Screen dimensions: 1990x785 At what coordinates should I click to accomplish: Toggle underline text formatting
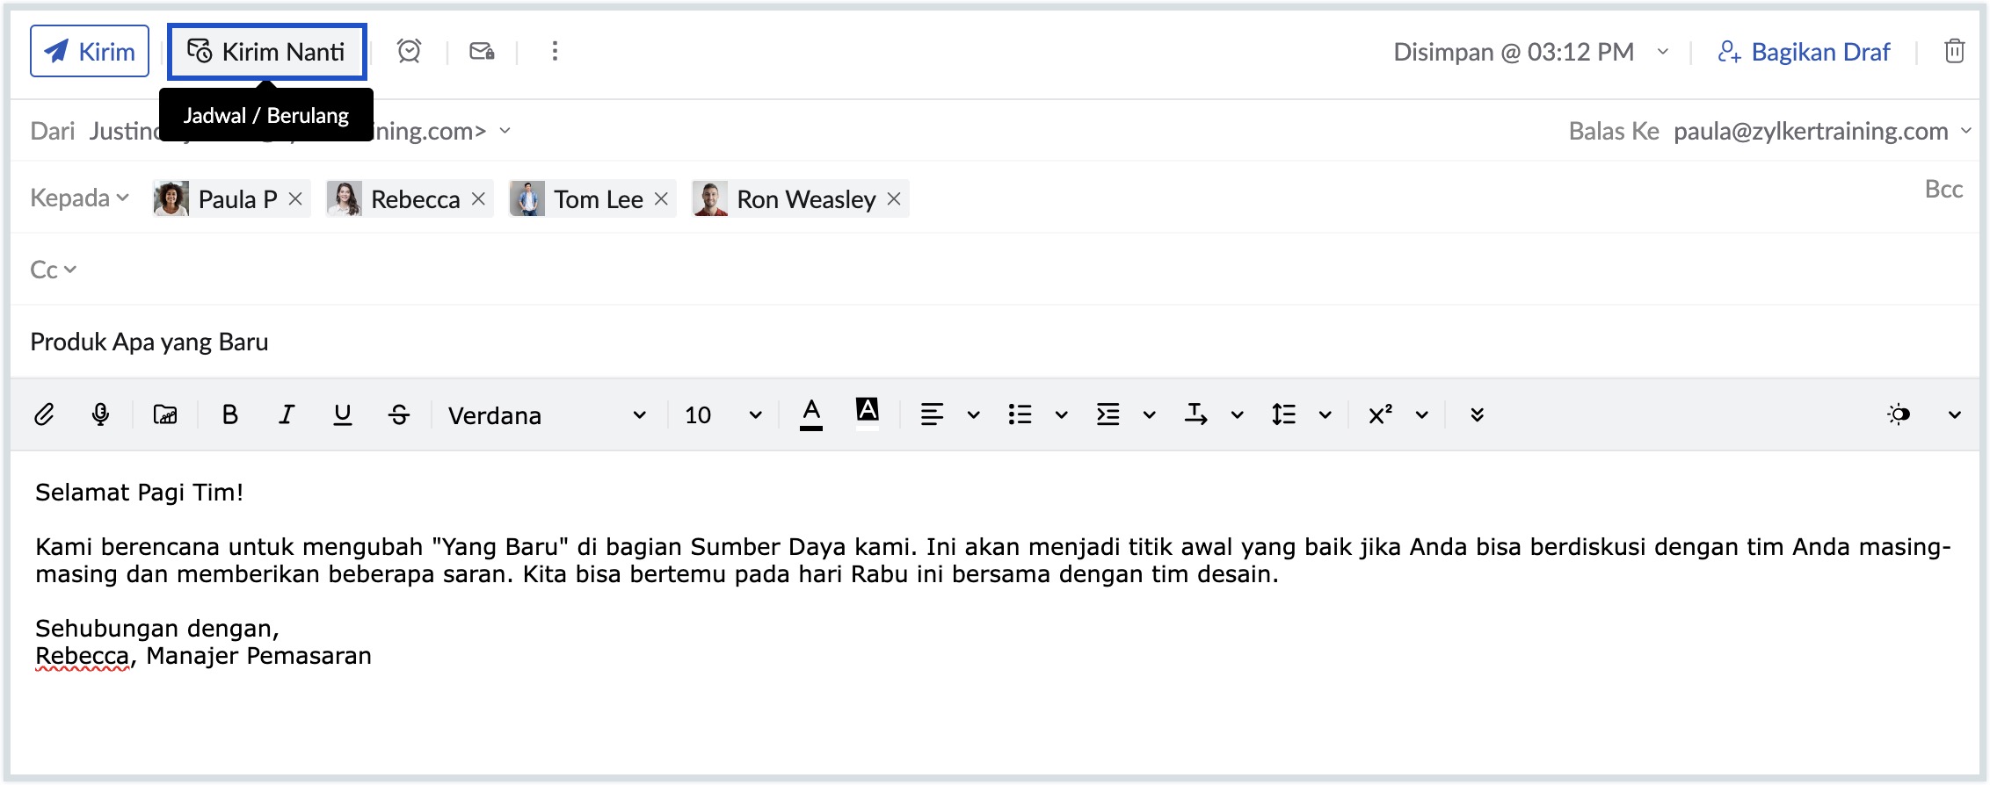click(x=343, y=414)
